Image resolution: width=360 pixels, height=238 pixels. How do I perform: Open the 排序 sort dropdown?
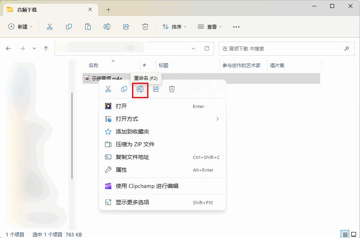(174, 27)
